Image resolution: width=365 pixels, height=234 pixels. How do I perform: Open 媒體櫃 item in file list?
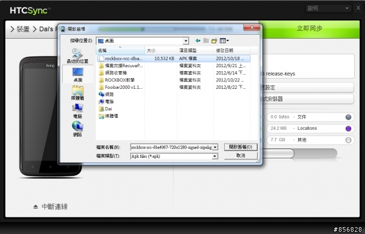[x=108, y=116]
